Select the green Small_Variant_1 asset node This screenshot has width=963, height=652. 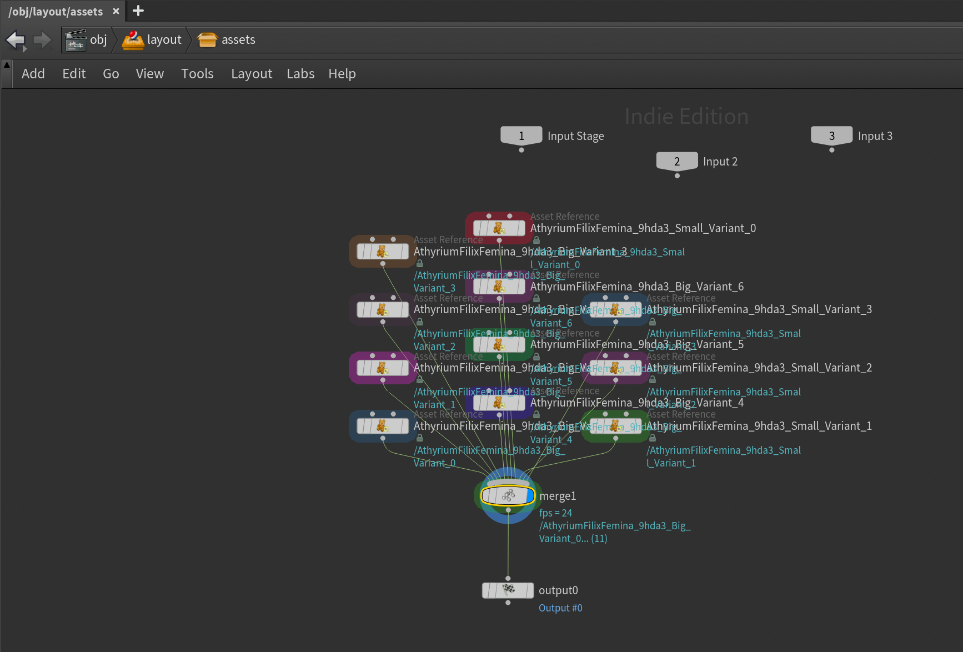[615, 426]
